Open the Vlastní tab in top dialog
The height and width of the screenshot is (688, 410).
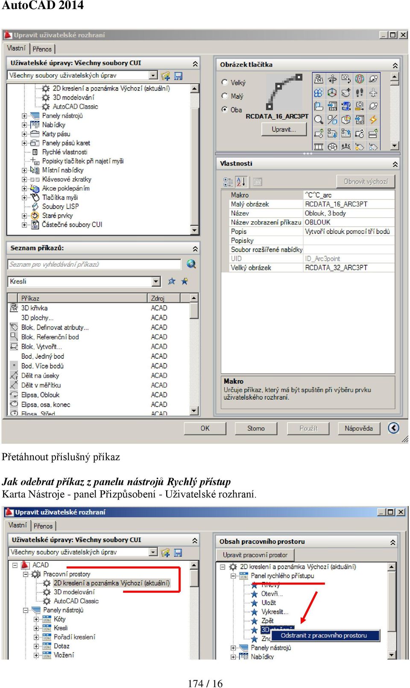click(x=16, y=48)
